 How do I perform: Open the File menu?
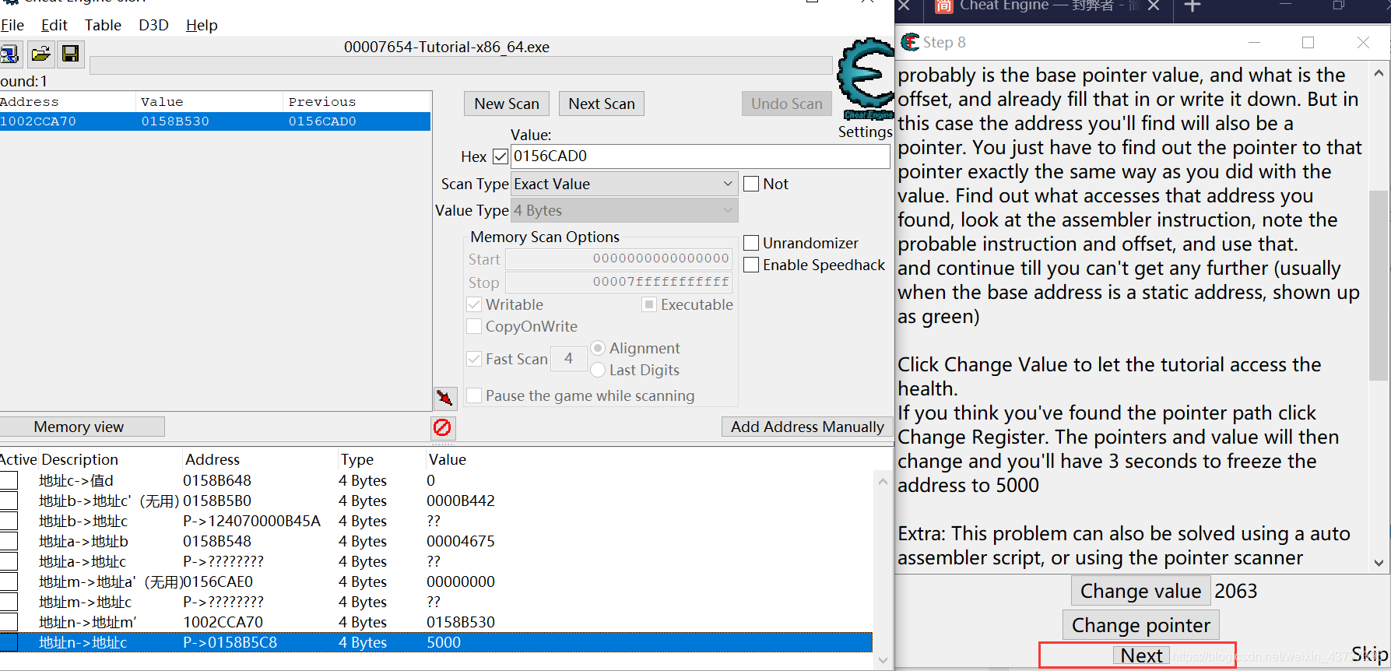point(12,25)
